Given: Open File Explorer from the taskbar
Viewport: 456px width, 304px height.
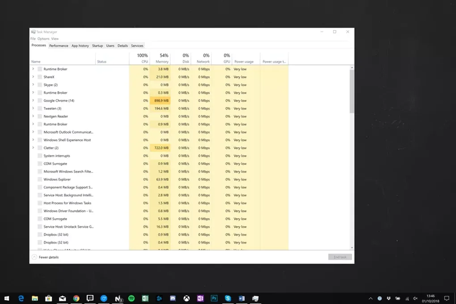Looking at the screenshot, I should pyautogui.click(x=35, y=298).
